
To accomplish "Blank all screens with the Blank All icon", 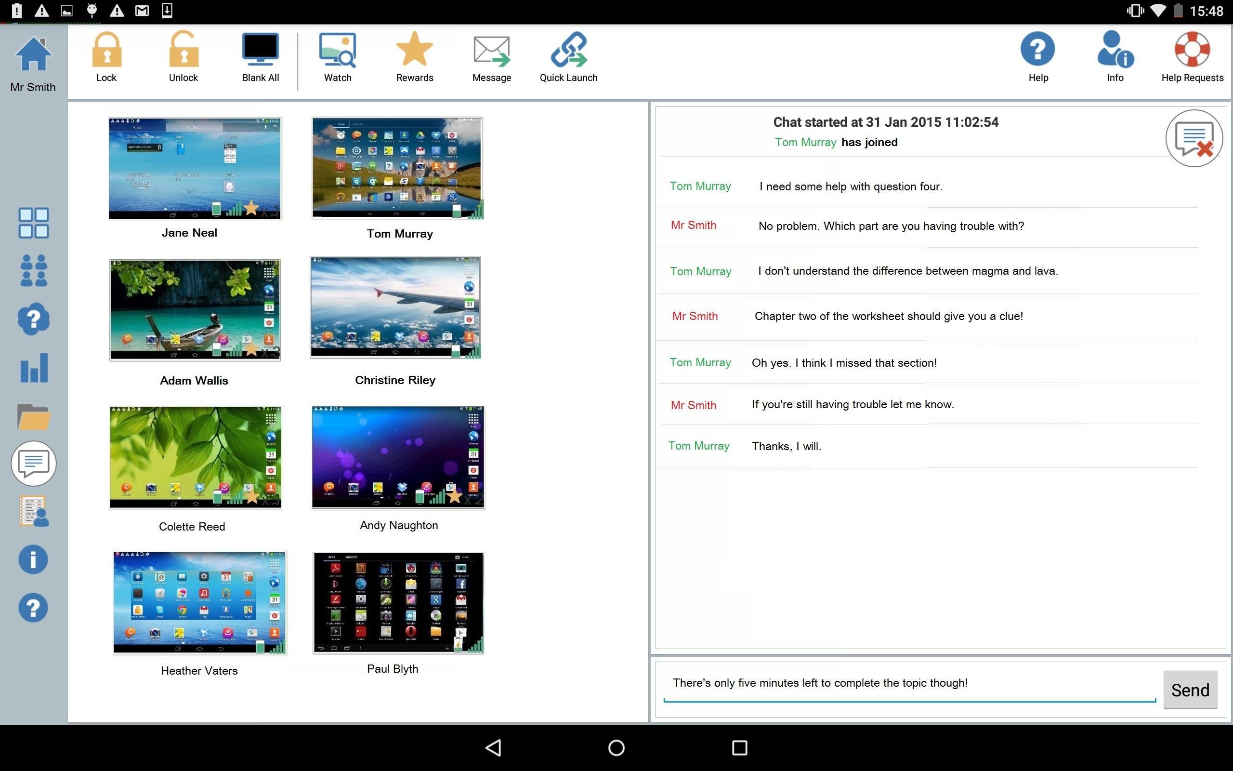I will (x=261, y=50).
